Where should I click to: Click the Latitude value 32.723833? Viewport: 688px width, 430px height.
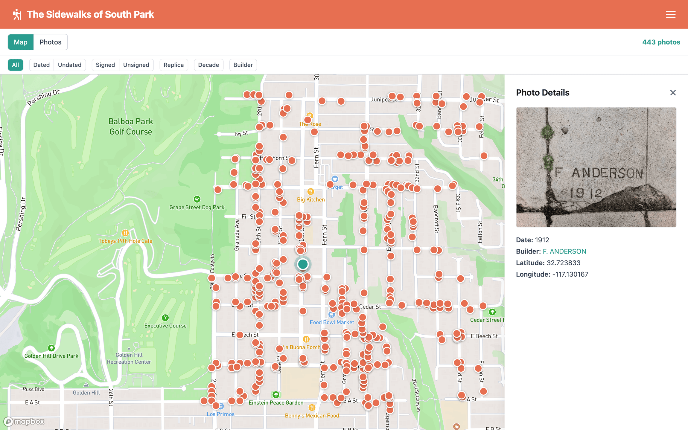click(x=563, y=263)
